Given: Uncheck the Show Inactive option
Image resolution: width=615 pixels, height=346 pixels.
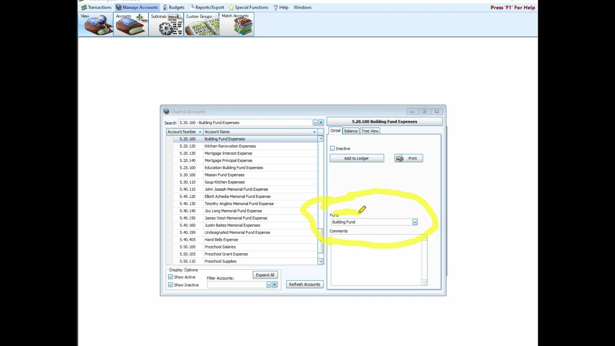Looking at the screenshot, I should click(x=171, y=284).
